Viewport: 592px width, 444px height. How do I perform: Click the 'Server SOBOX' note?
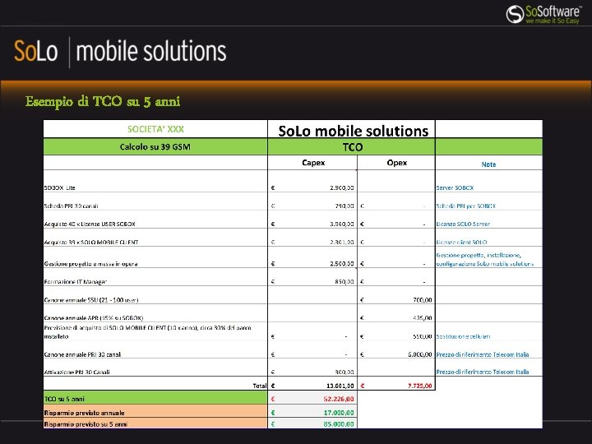pyautogui.click(x=455, y=187)
